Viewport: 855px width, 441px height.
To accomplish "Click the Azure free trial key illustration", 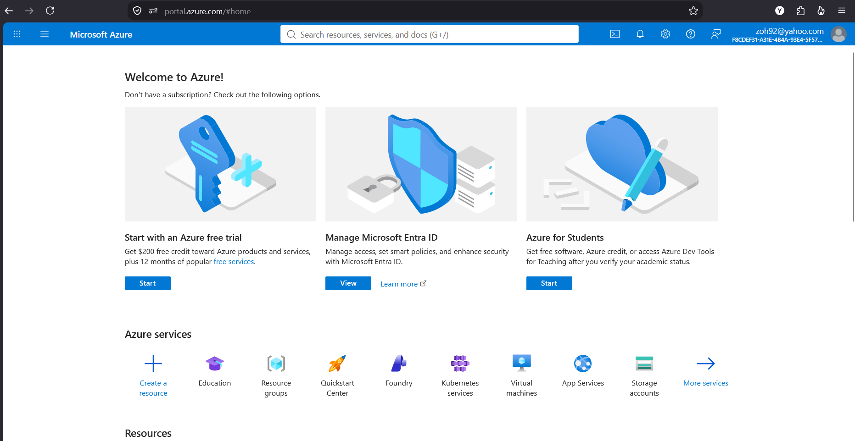I will [x=220, y=164].
